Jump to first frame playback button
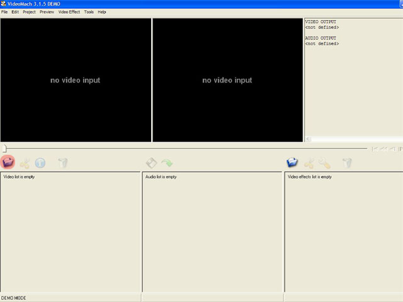The height and width of the screenshot is (302, 403). [375, 148]
